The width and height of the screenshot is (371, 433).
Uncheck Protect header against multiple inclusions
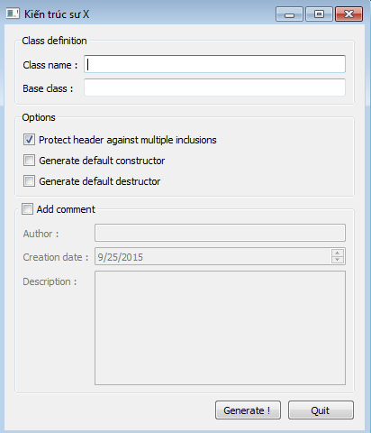29,140
